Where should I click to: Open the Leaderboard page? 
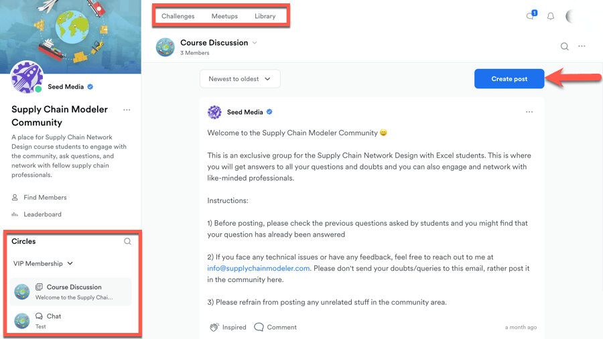click(x=42, y=214)
